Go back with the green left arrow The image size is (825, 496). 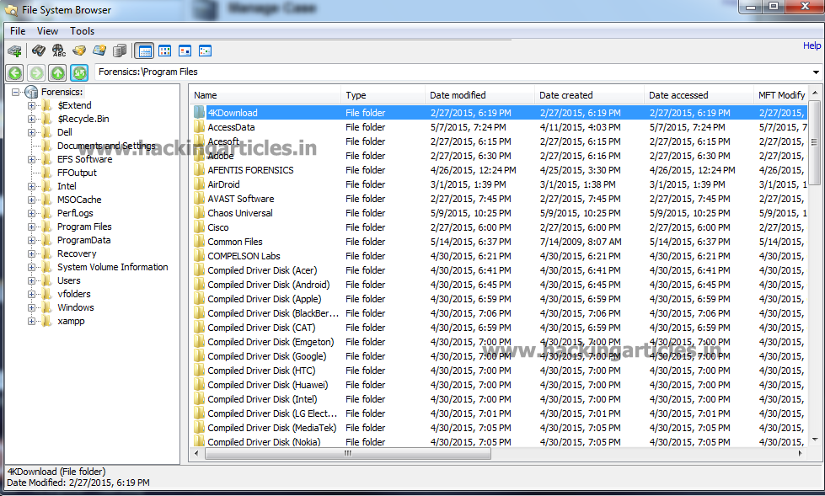[x=15, y=72]
